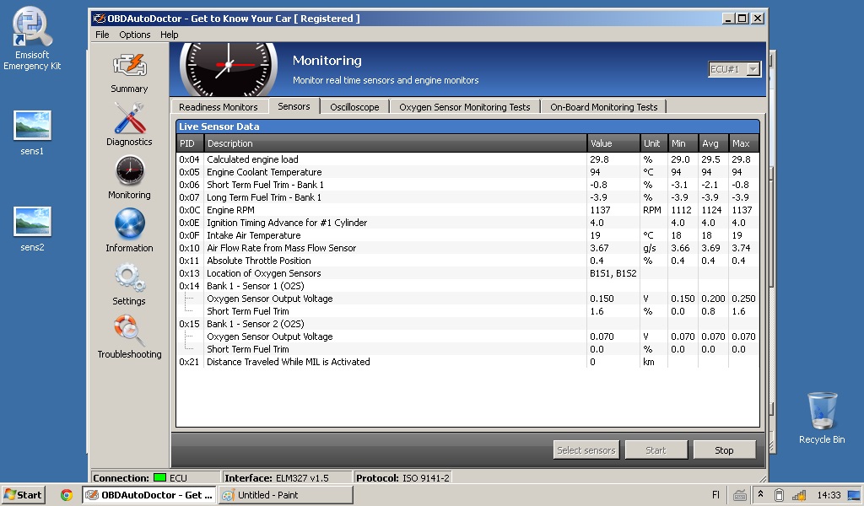
Task: Click the Engine RPM value 1137
Action: 600,210
